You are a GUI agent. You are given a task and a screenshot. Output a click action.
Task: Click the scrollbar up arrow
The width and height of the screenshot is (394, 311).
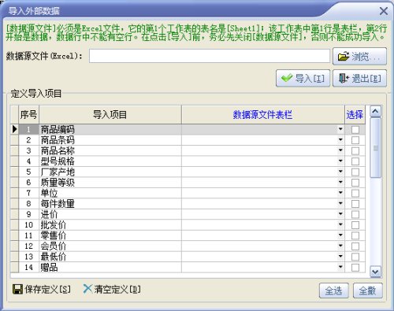point(375,111)
